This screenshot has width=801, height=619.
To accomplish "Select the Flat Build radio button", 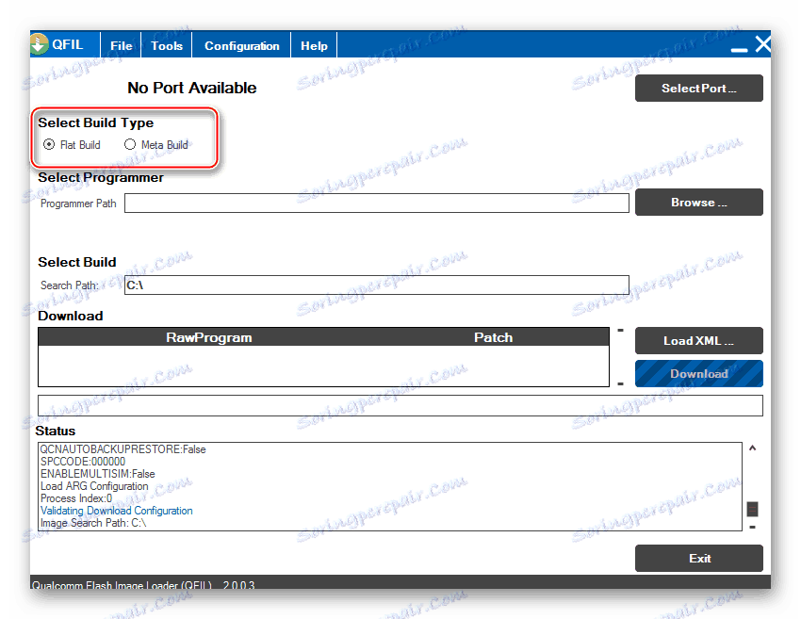I will click(x=49, y=144).
